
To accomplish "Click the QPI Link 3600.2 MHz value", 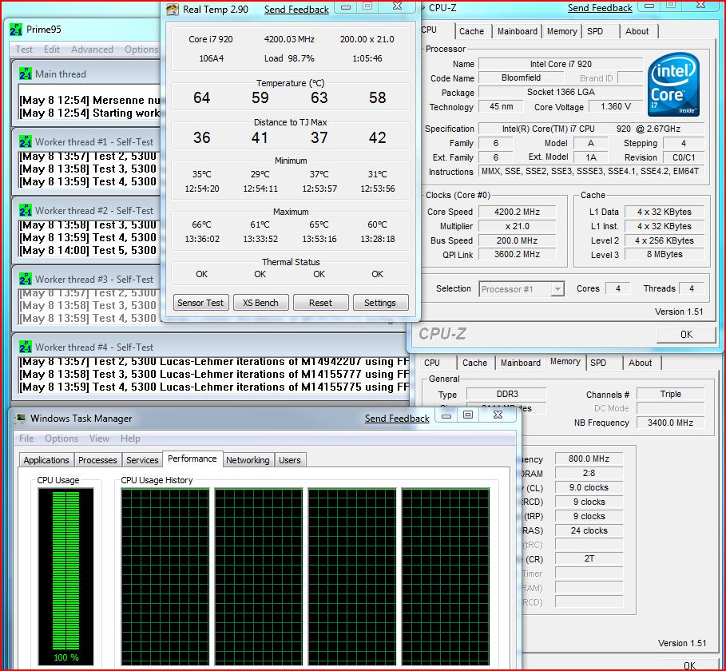I will point(518,254).
